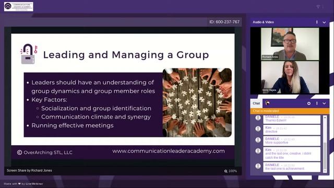Select DANIELE's 'More supportive' message
Image resolution: width=334 pixels, height=188 pixels.
pyautogui.click(x=292, y=140)
